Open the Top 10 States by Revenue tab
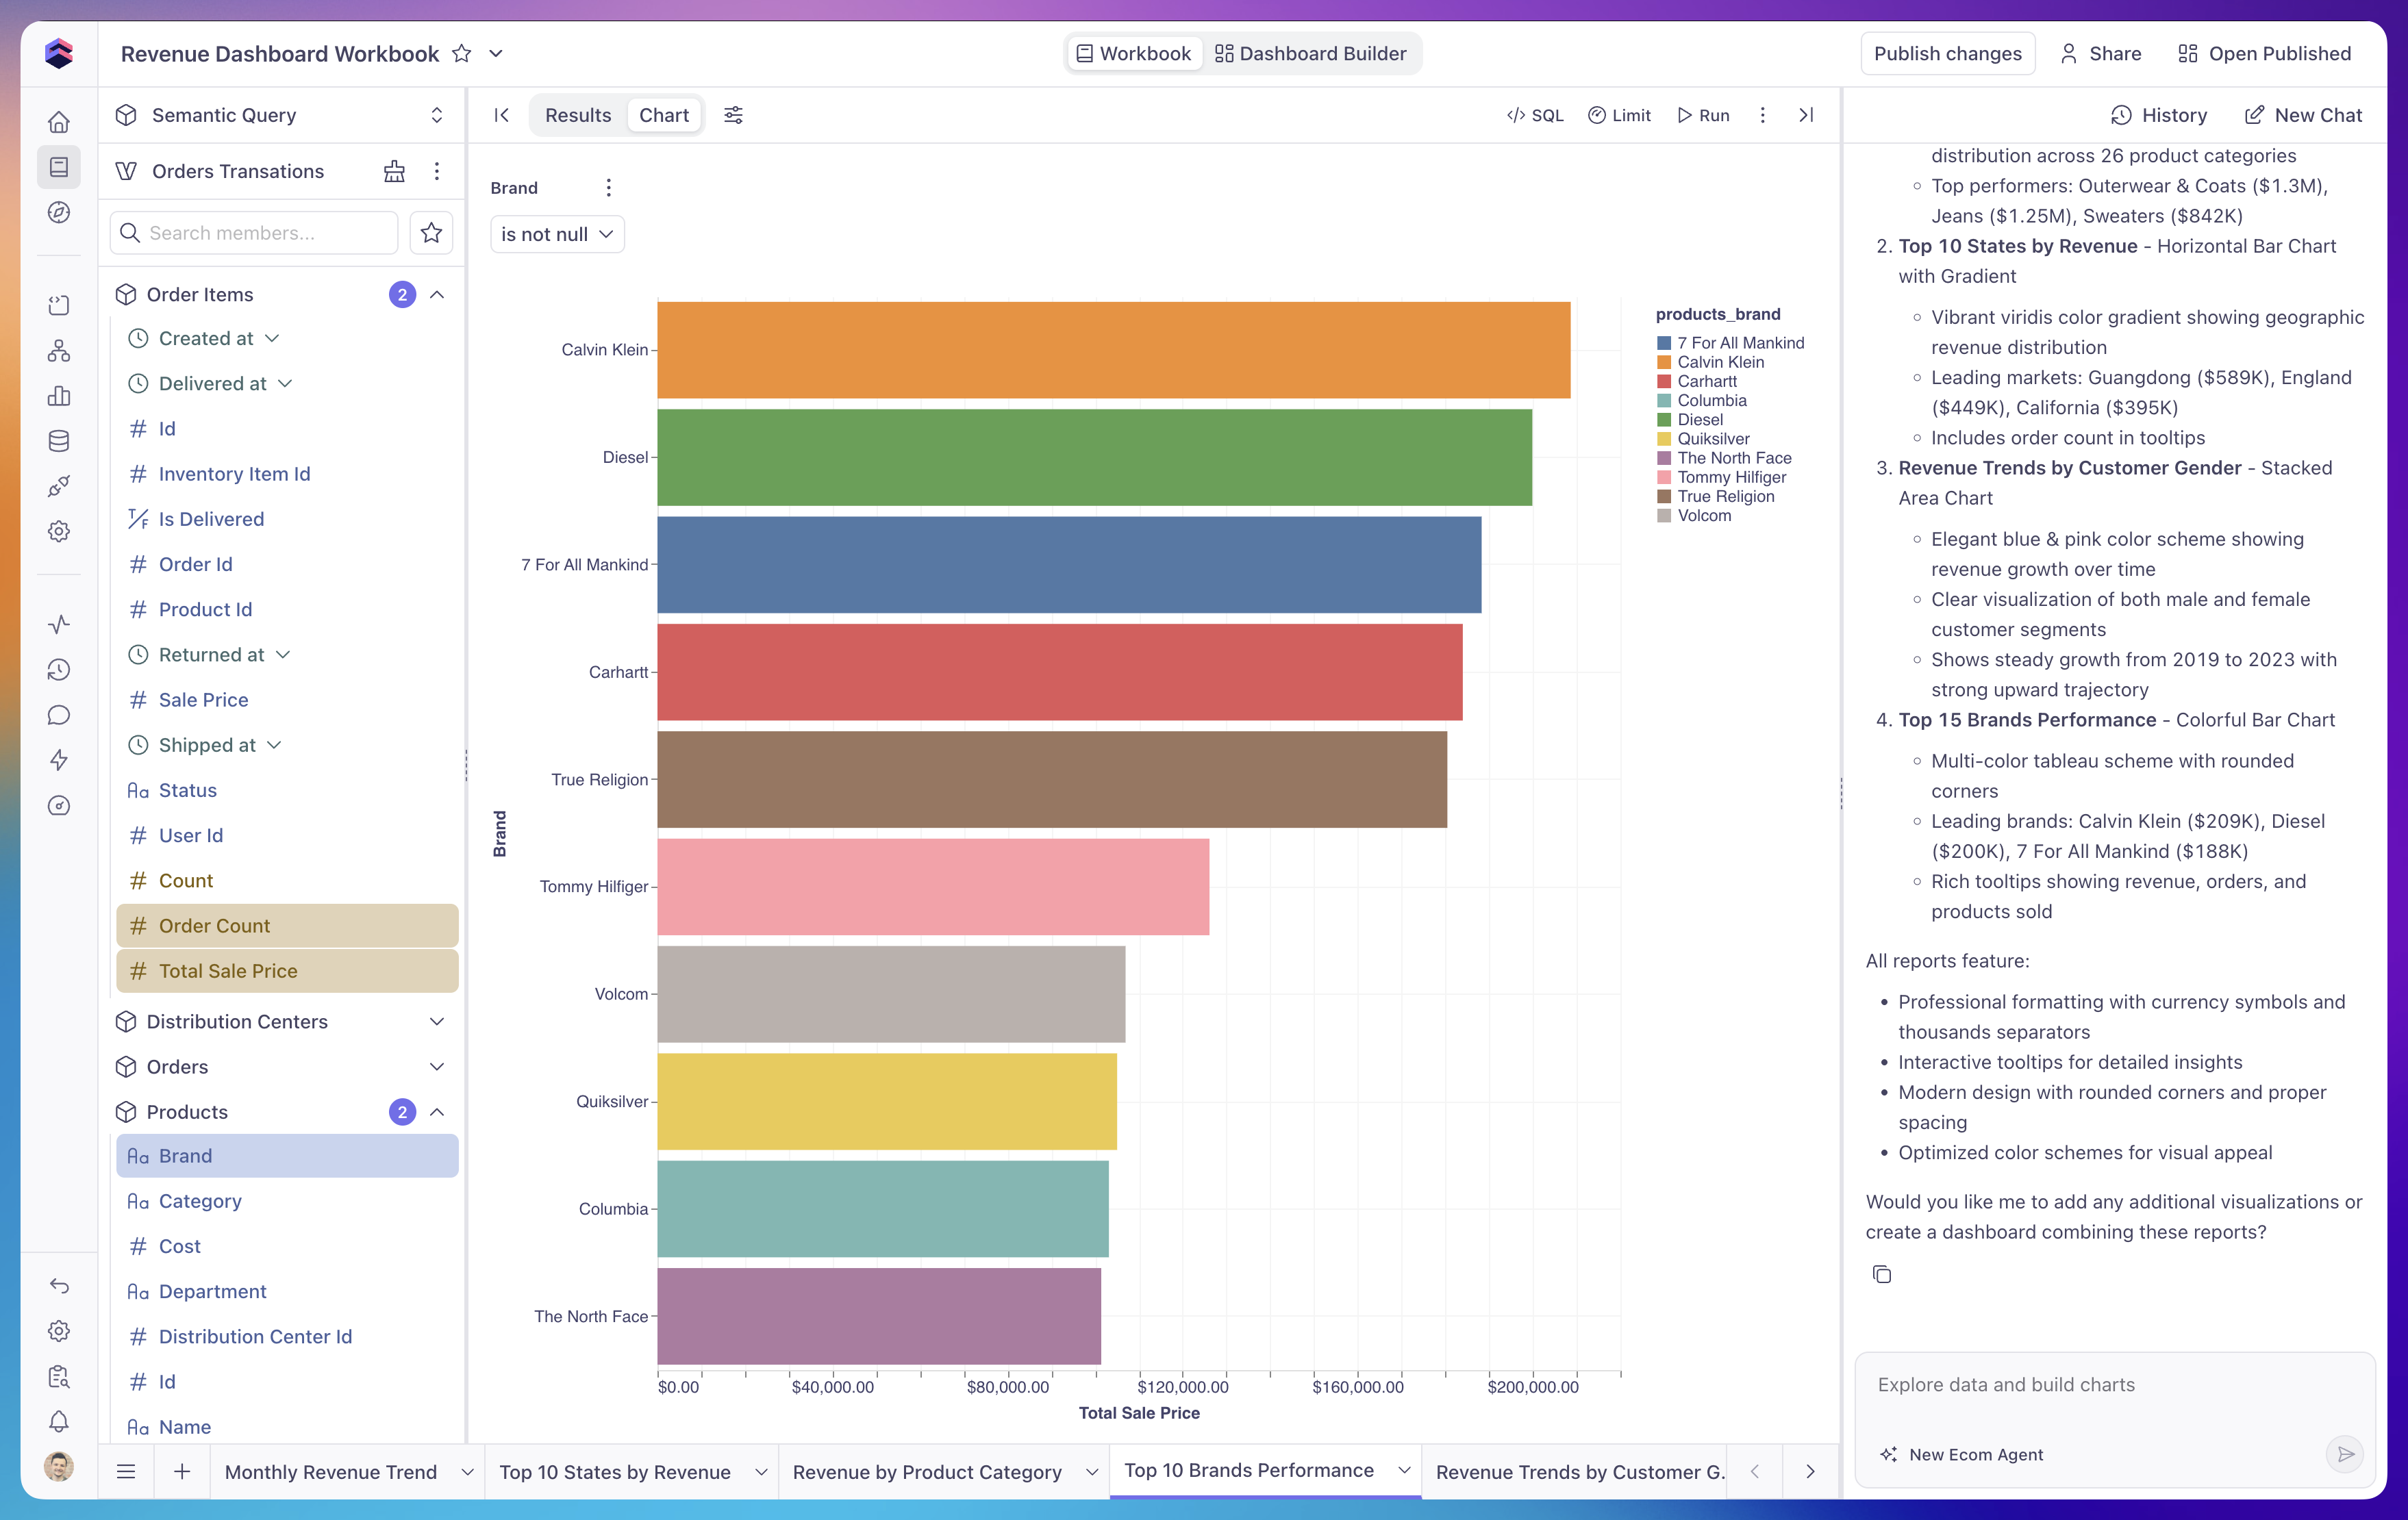This screenshot has height=1520, width=2408. click(615, 1472)
